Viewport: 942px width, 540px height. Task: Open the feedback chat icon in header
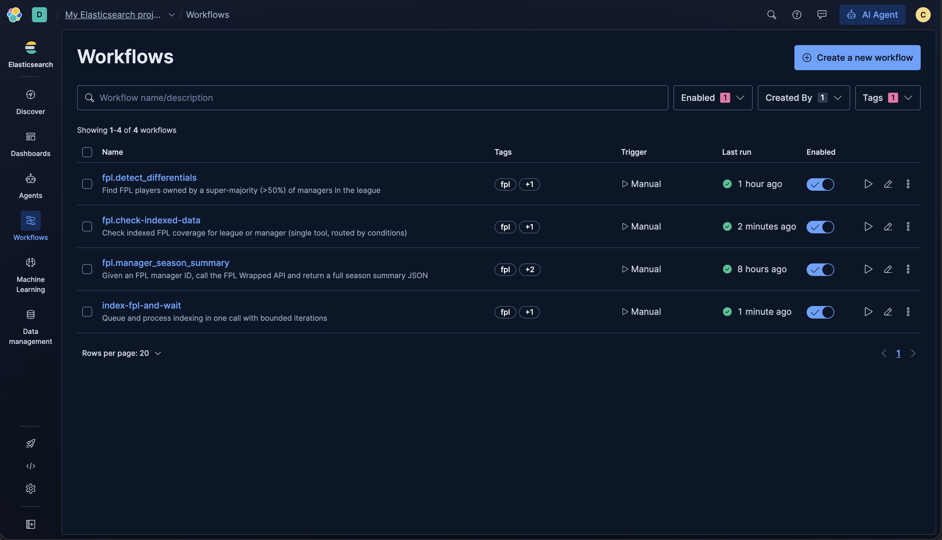point(821,15)
